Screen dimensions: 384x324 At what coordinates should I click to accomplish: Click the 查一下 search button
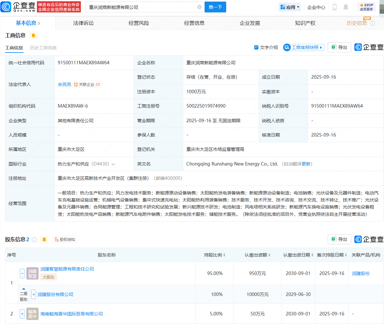tap(215, 7)
